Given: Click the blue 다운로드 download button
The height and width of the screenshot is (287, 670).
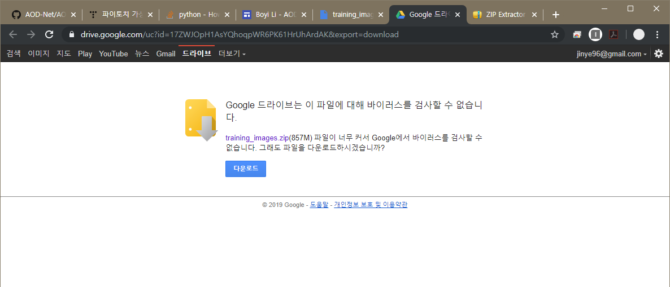Looking at the screenshot, I should (x=246, y=169).
